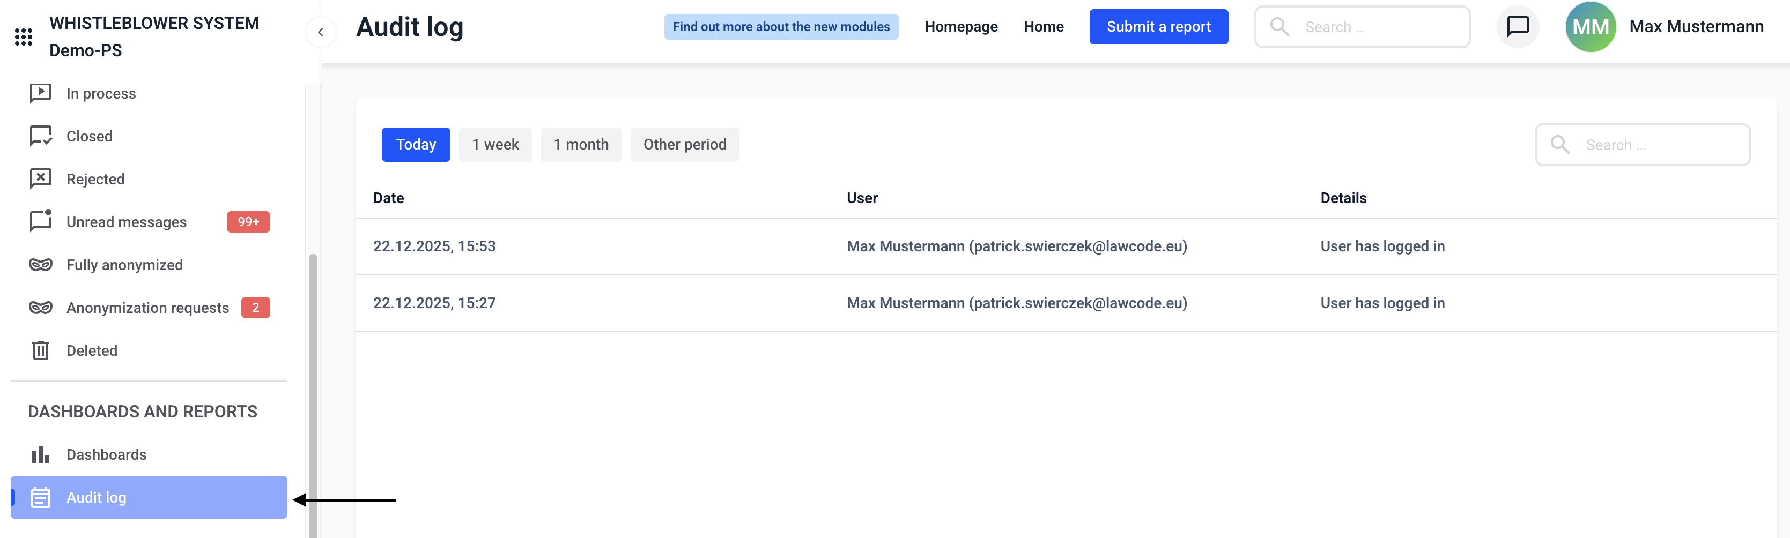The image size is (1790, 538).
Task: Click the Rejected reports icon
Action: (x=40, y=179)
